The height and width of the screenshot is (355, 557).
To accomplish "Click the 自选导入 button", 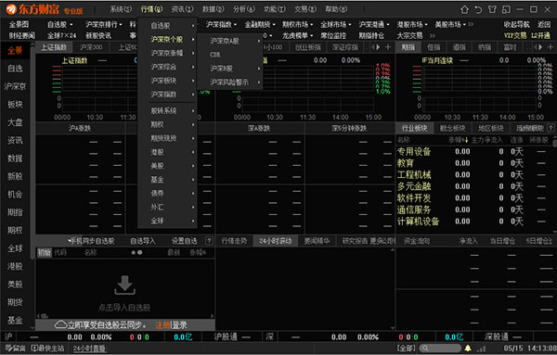I will 142,241.
